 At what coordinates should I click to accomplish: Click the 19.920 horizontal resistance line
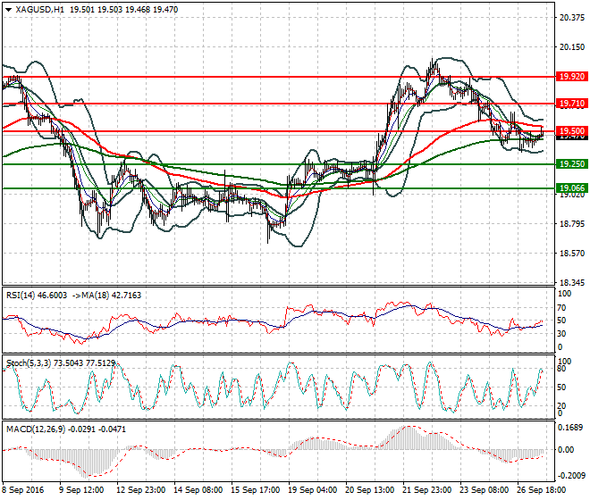[x=278, y=77]
